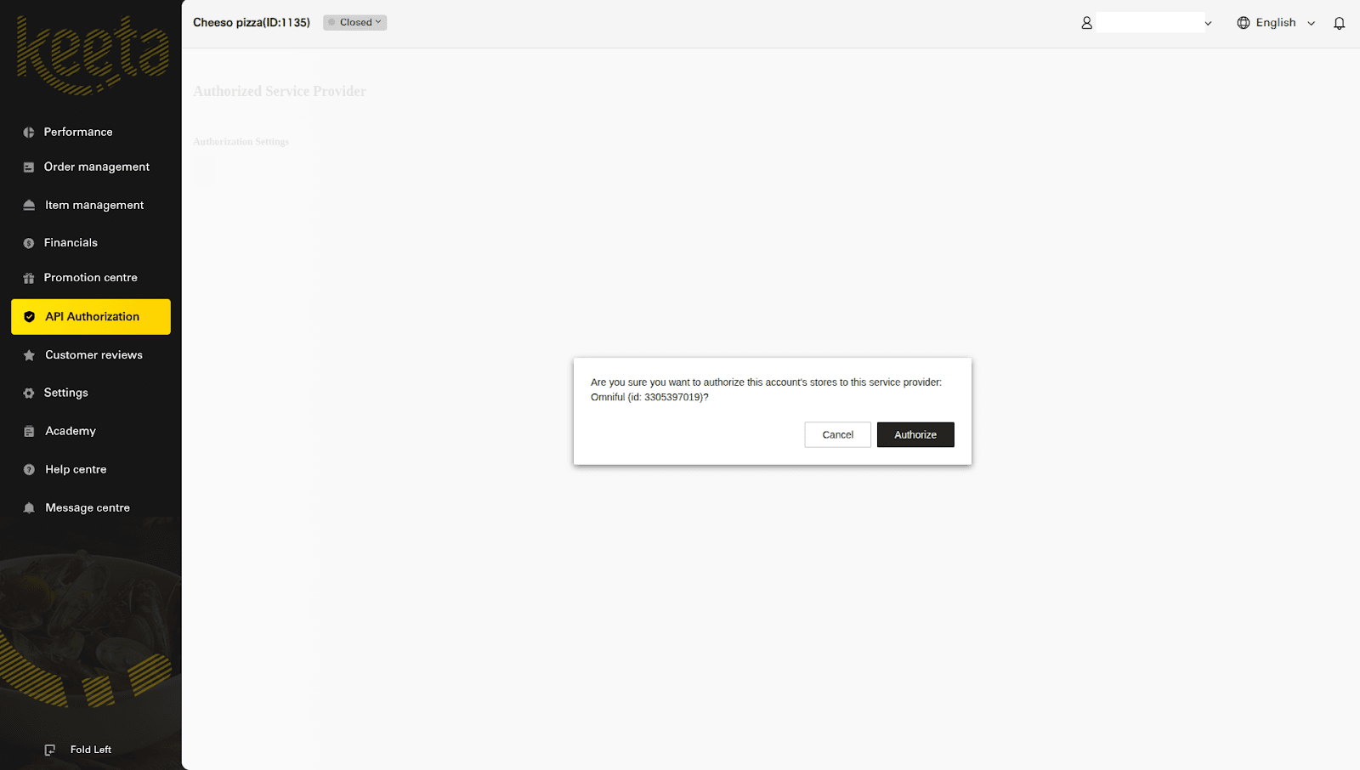Click the Order management sidebar icon
This screenshot has width=1360, height=770.
[29, 167]
